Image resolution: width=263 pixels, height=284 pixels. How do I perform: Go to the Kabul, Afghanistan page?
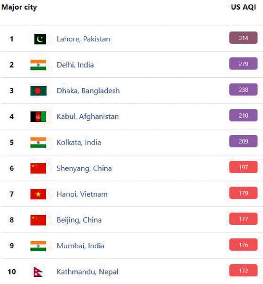point(88,116)
